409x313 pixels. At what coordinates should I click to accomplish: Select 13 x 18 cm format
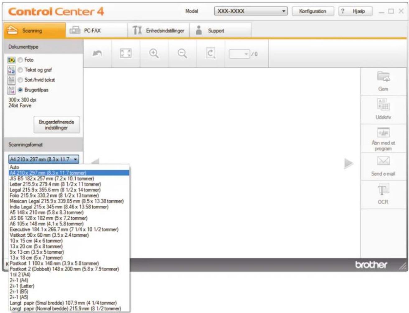coord(69,257)
